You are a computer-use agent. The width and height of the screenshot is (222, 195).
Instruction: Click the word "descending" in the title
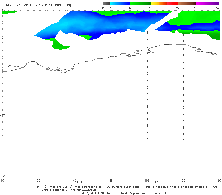click(62, 5)
